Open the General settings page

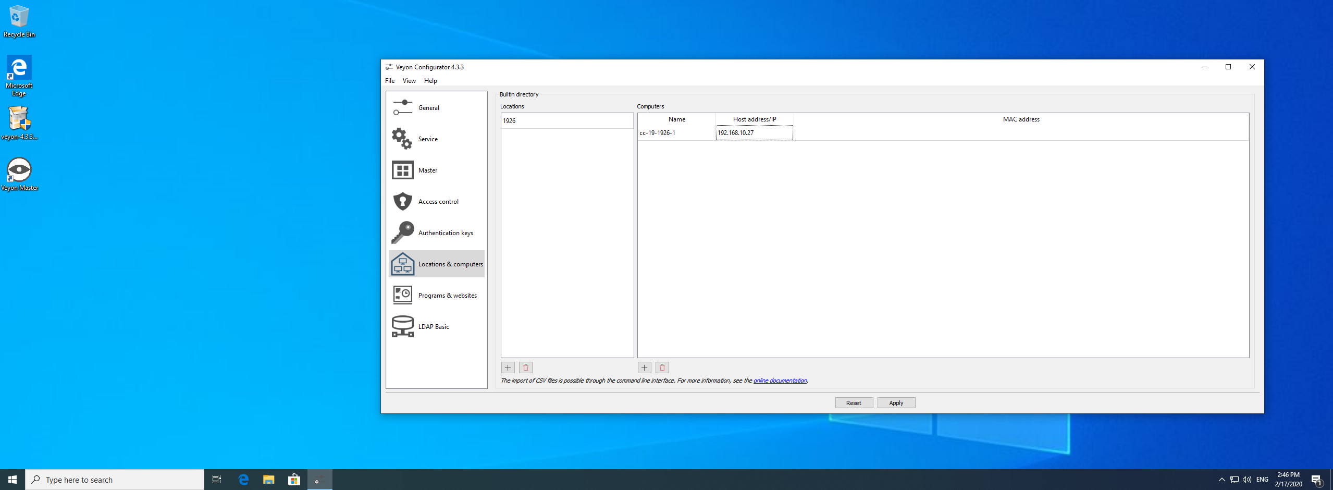437,107
